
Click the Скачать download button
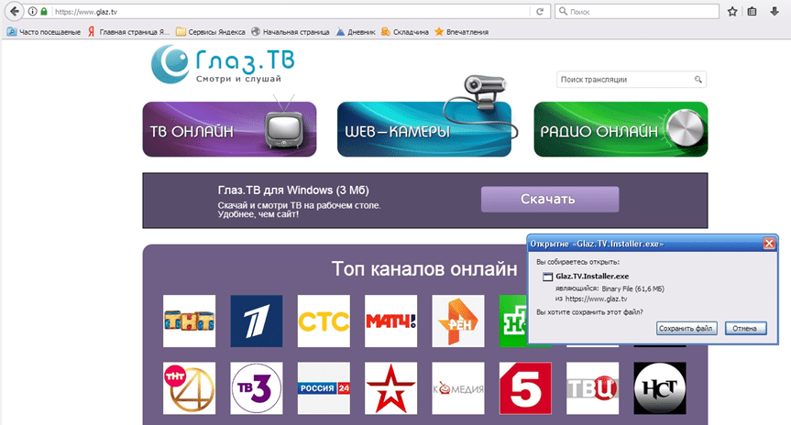click(549, 199)
